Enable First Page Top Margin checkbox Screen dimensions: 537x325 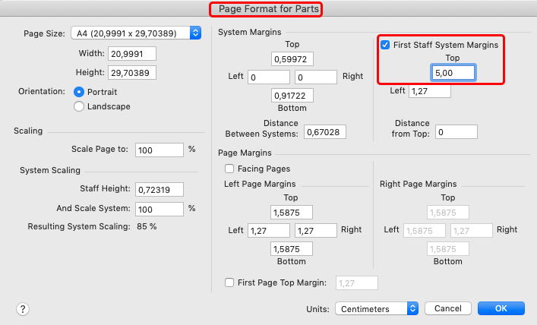tap(229, 282)
